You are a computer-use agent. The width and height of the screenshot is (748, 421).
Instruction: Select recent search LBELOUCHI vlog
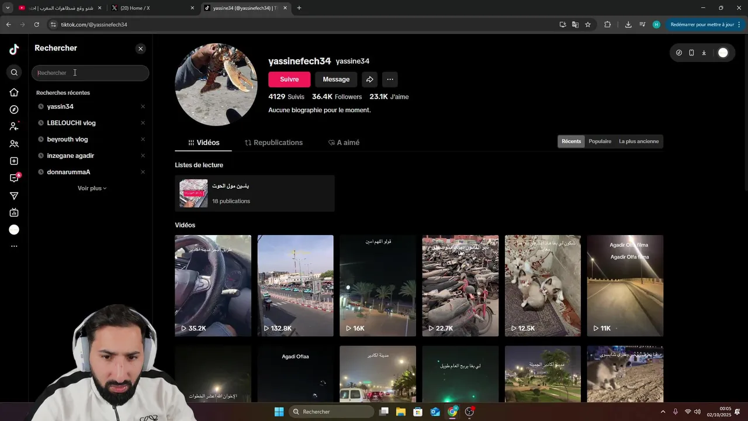(71, 123)
